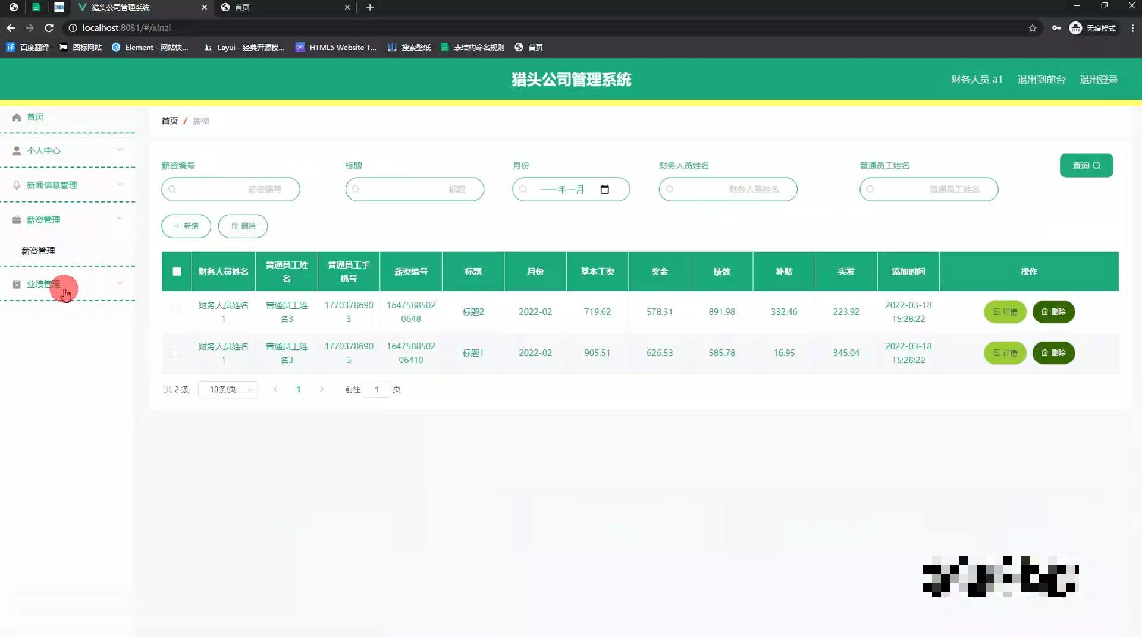Focus the 标题 search input
This screenshot has height=637, width=1142.
click(415, 190)
